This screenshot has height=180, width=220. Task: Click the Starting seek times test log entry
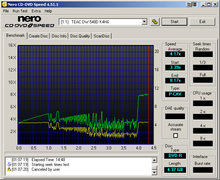click(x=50, y=165)
